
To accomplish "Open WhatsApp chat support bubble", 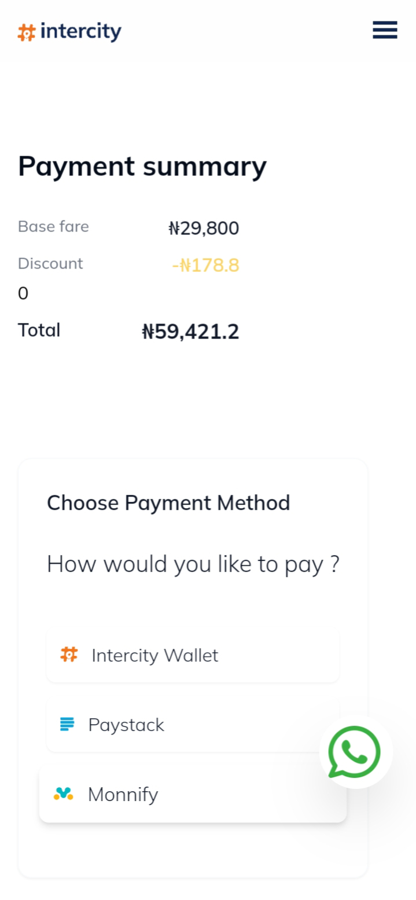I will click(355, 752).
